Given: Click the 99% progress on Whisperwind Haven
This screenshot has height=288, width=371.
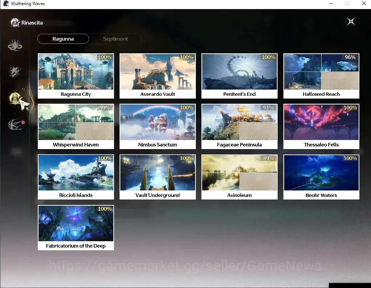Looking at the screenshot, I should [105, 108].
